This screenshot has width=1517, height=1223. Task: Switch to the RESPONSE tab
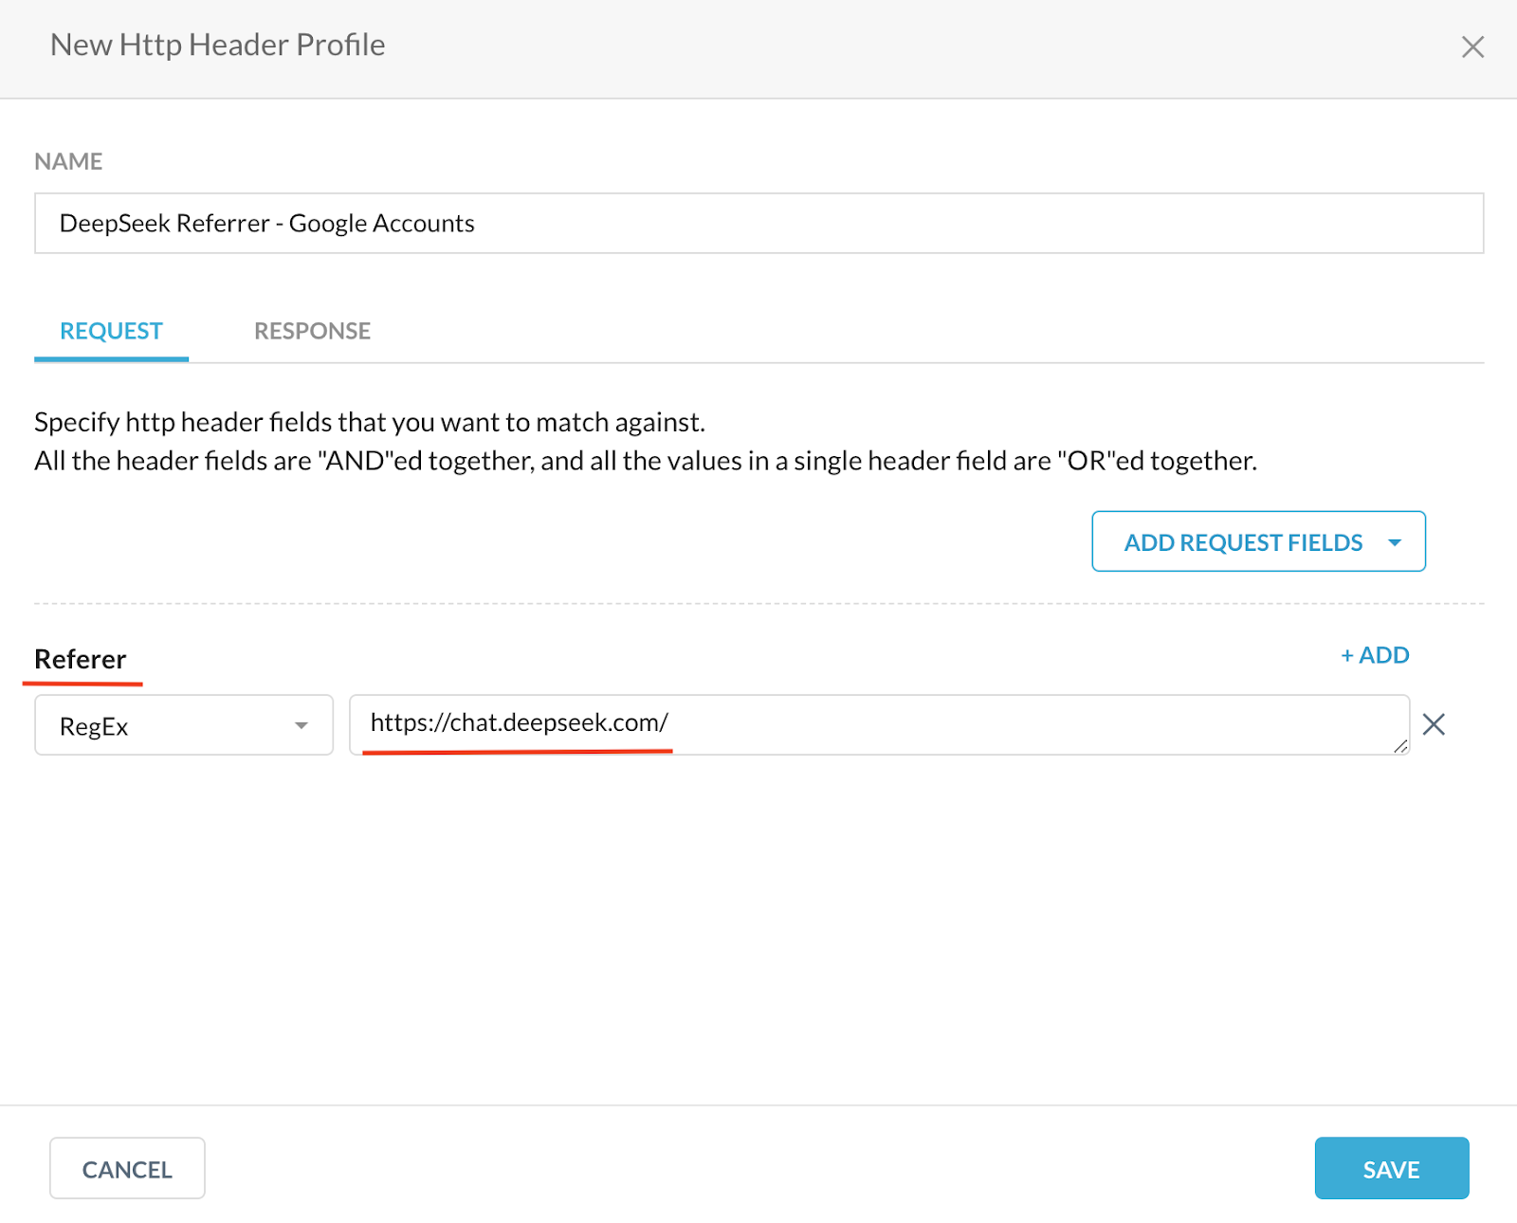pyautogui.click(x=312, y=331)
